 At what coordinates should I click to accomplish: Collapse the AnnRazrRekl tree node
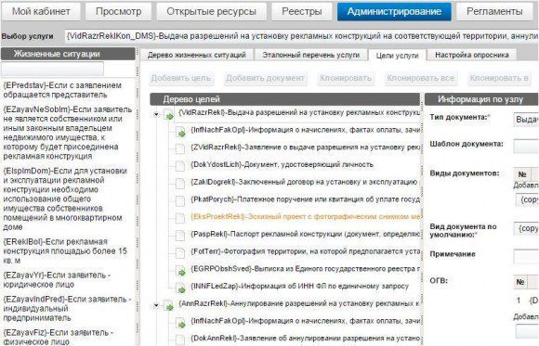pyautogui.click(x=156, y=305)
